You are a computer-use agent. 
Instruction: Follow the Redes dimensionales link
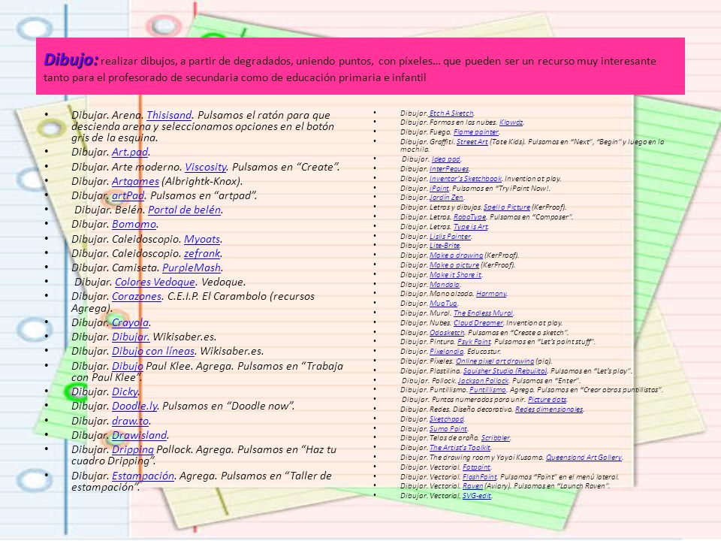pos(549,409)
